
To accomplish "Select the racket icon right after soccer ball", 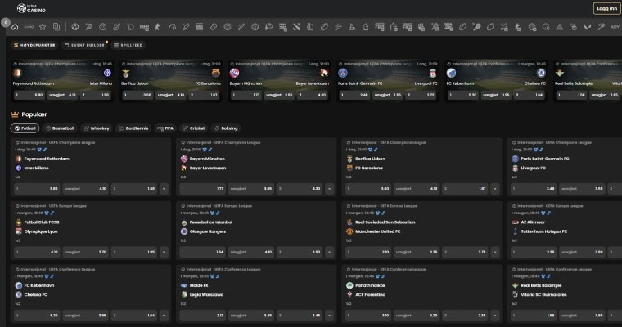I will pos(89,27).
